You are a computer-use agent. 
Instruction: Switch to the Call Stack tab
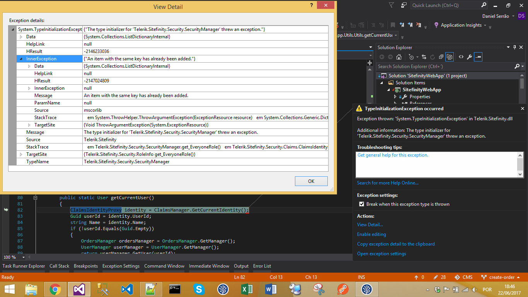pos(59,266)
